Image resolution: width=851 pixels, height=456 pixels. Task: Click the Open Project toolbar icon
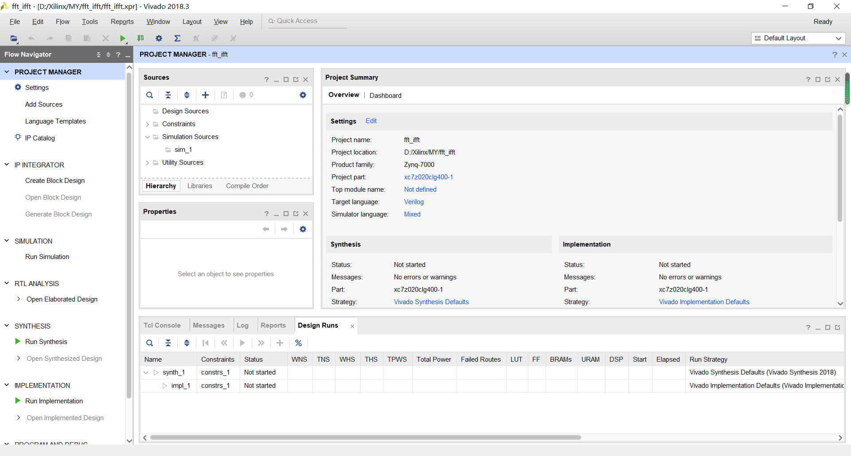14,39
